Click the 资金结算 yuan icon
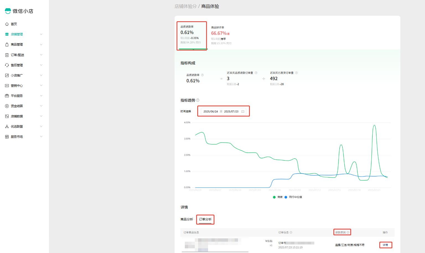425x253 pixels. [x=7, y=106]
